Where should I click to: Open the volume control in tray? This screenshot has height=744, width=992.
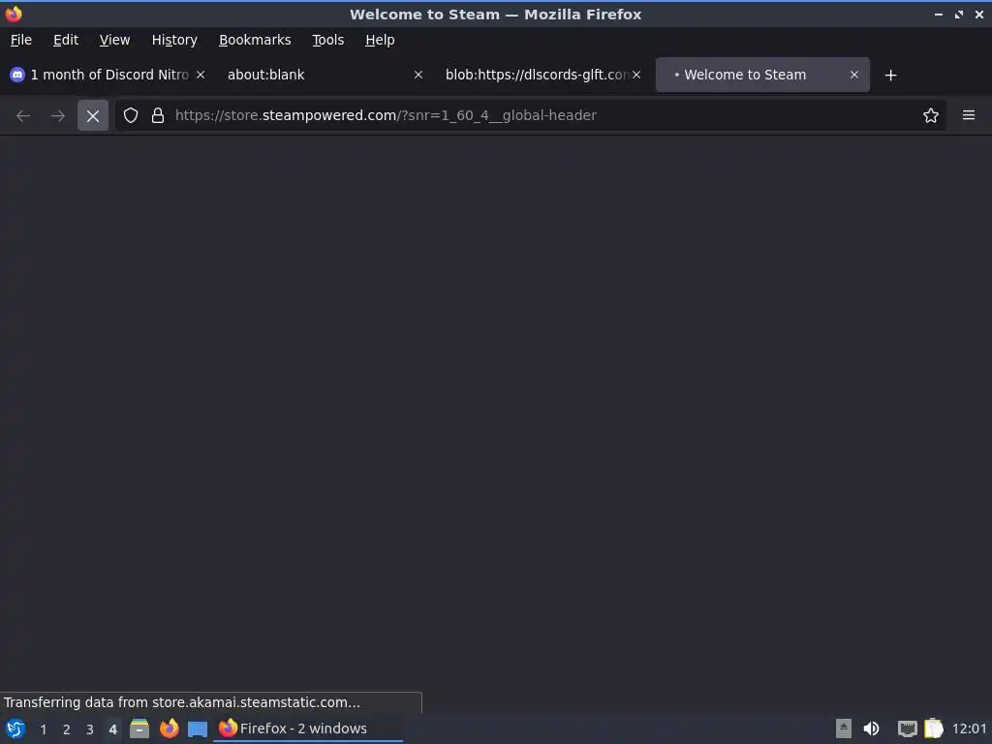tap(871, 728)
